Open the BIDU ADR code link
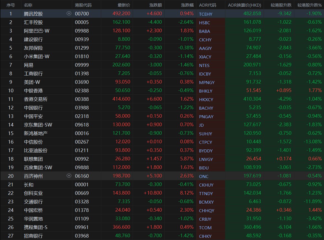 point(204,168)
